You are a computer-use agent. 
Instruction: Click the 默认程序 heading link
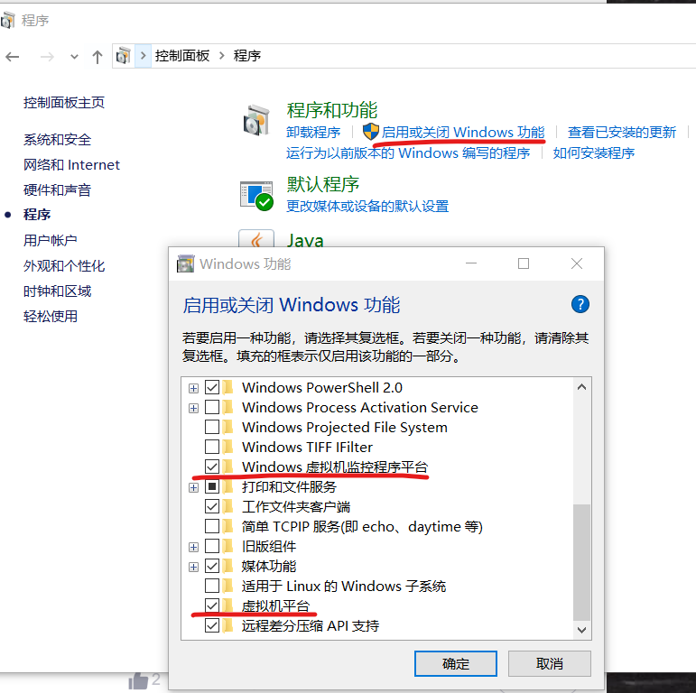tap(322, 184)
